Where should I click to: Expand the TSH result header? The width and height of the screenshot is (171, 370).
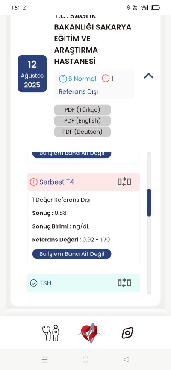(84, 283)
